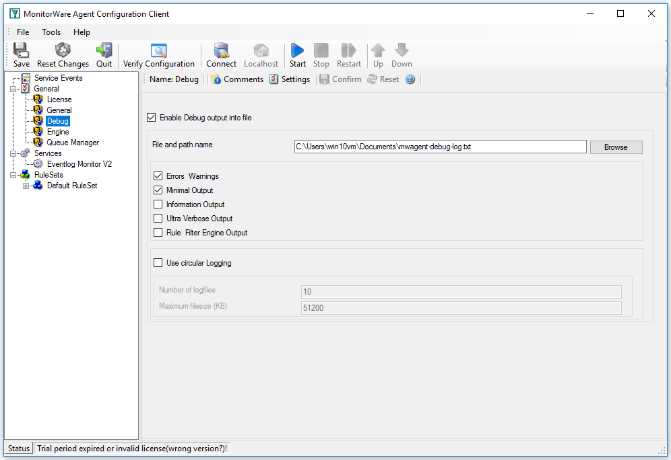
Task: Enable the Rule Filter Engine Output checkbox
Action: pos(158,232)
